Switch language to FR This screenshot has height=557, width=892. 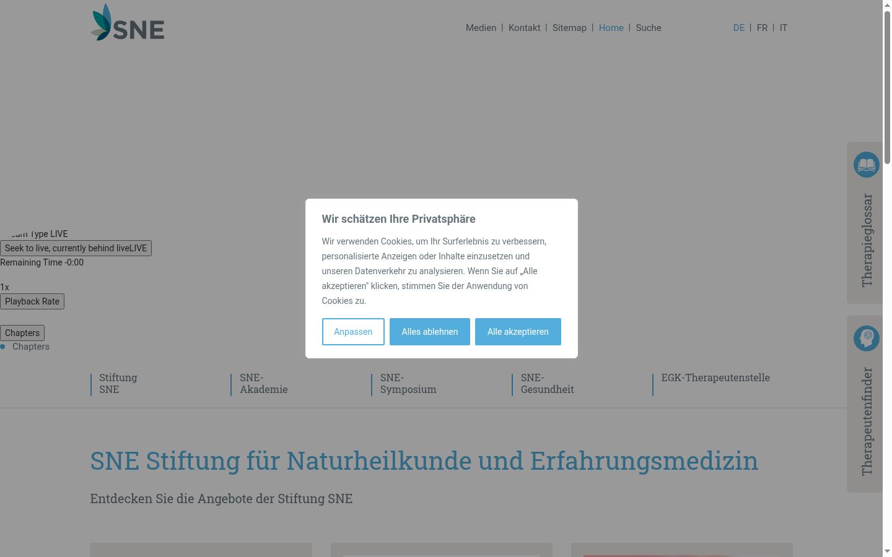pos(762,28)
